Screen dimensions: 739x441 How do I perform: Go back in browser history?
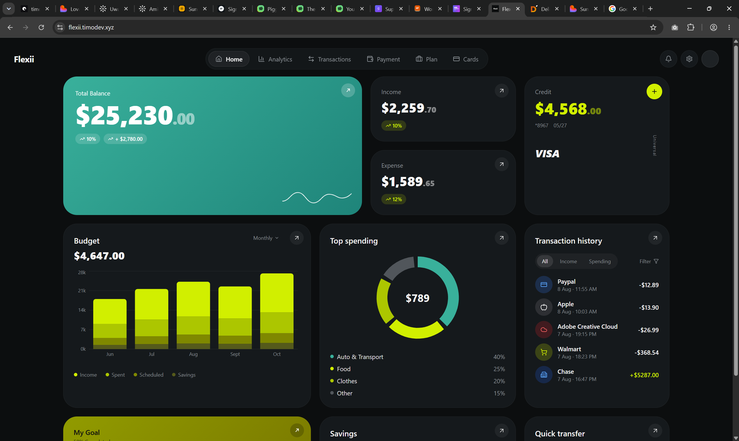tap(10, 27)
